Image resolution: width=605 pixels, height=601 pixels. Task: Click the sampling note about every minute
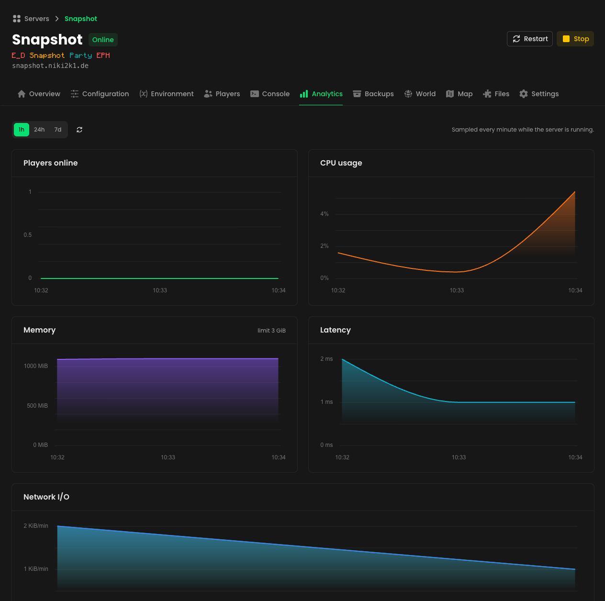pyautogui.click(x=523, y=130)
